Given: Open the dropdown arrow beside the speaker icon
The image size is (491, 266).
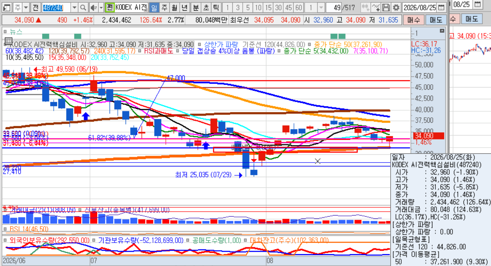Looking at the screenshot, I should pos(101,7).
